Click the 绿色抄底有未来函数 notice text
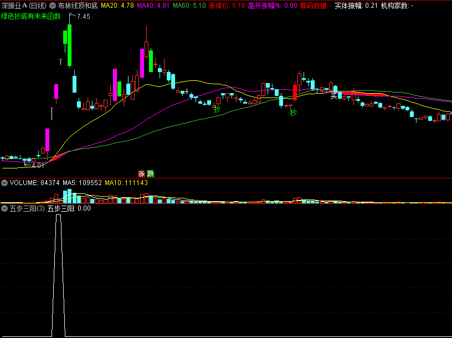The image size is (452, 338). (31, 17)
